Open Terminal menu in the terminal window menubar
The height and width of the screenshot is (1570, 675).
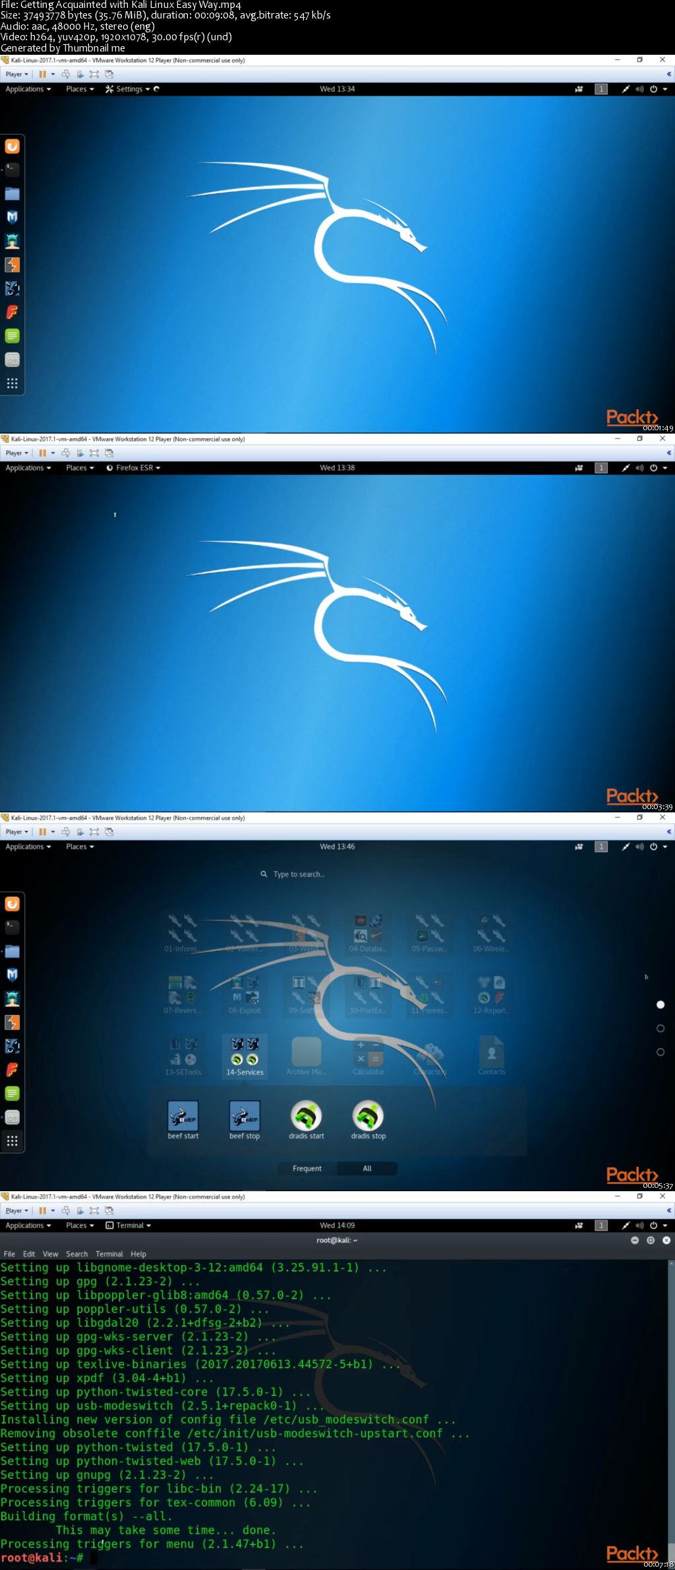pyautogui.click(x=109, y=1254)
